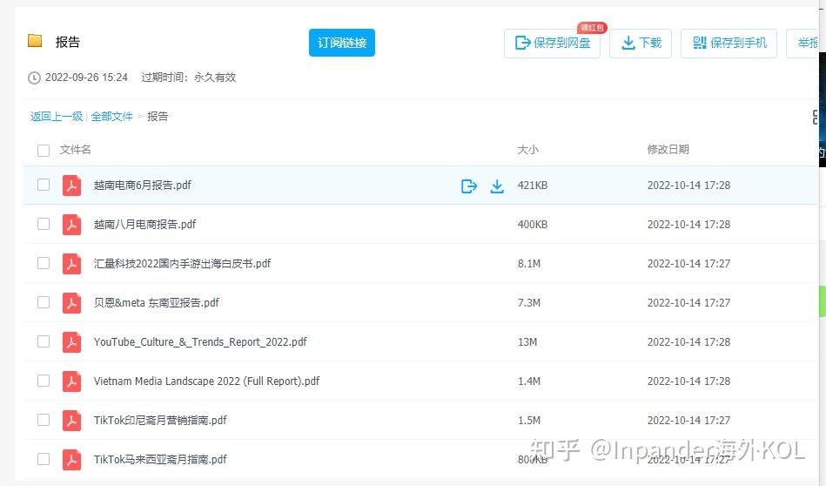Viewport: 826px width, 486px height.
Task: Open file TikTok印尼斋月营销指南.pdf
Action: coord(160,420)
